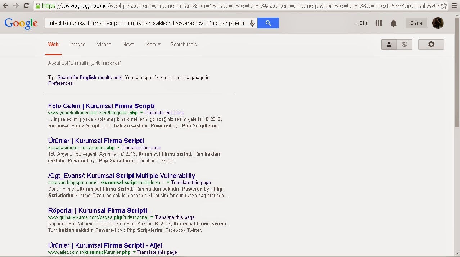
Task: Click the Google search input field
Action: (146, 23)
